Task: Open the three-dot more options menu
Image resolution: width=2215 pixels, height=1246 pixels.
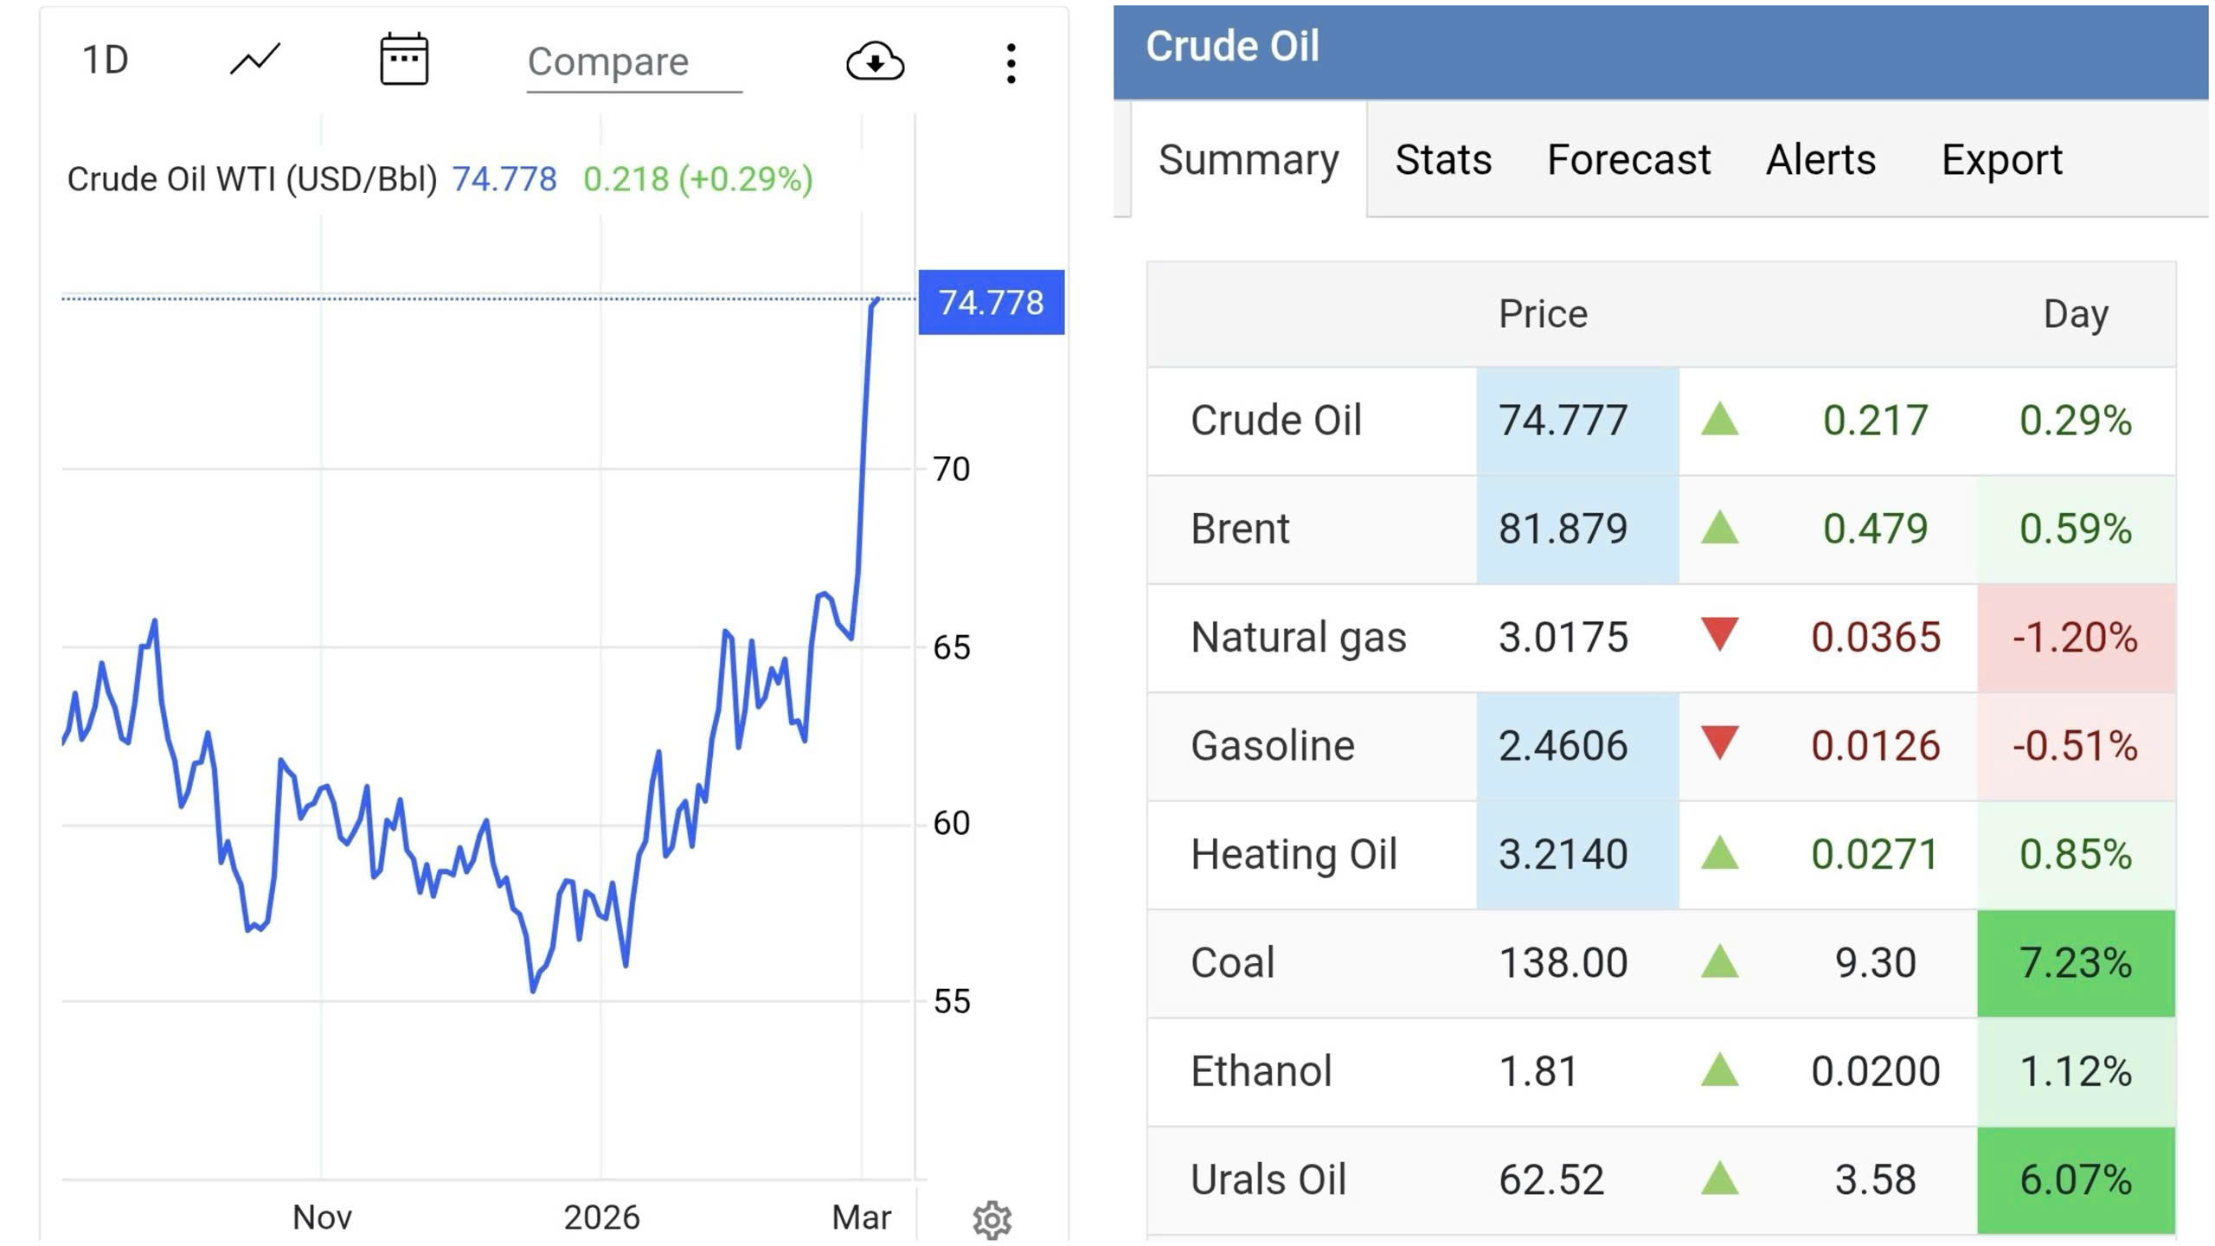Action: (x=1011, y=64)
